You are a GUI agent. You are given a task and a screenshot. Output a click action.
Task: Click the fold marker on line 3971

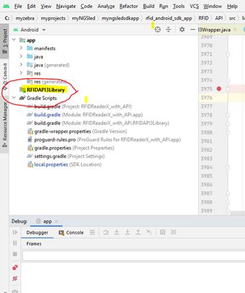[228, 54]
